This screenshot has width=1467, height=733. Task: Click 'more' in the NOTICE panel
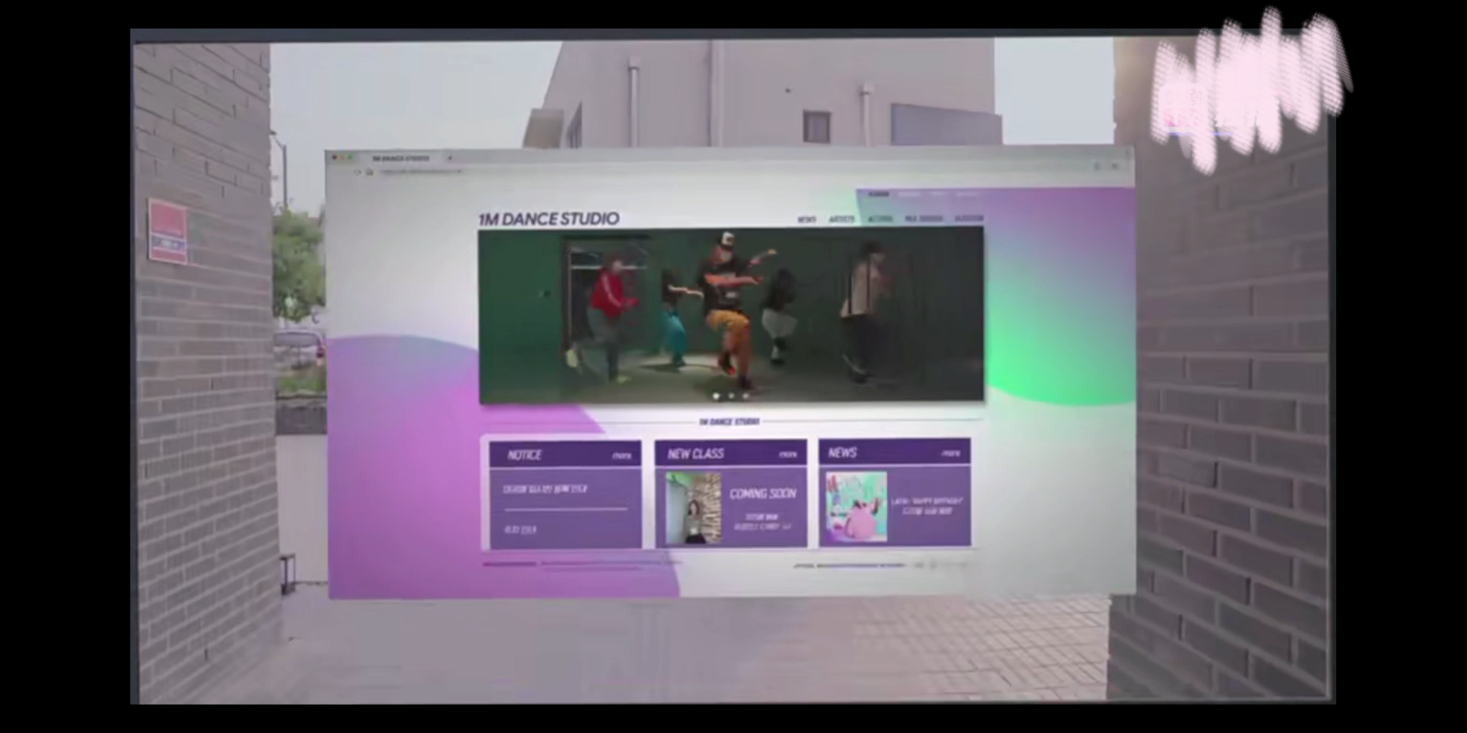[621, 456]
